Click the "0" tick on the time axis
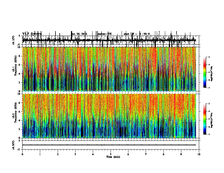The height and width of the screenshot is (173, 224). click(x=22, y=154)
